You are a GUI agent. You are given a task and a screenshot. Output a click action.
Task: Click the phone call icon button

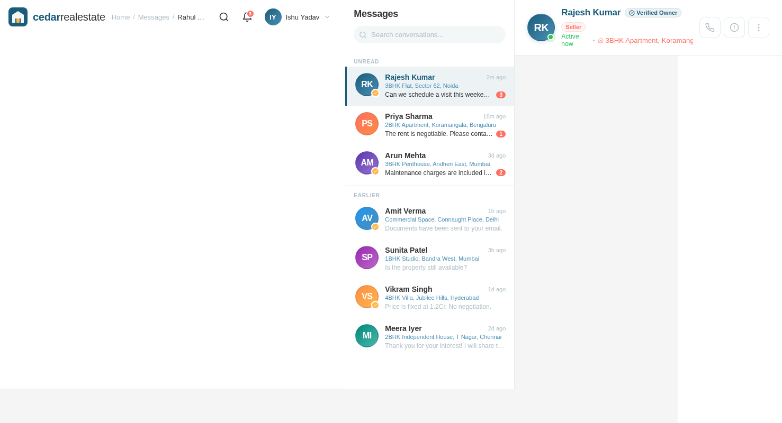(710, 27)
